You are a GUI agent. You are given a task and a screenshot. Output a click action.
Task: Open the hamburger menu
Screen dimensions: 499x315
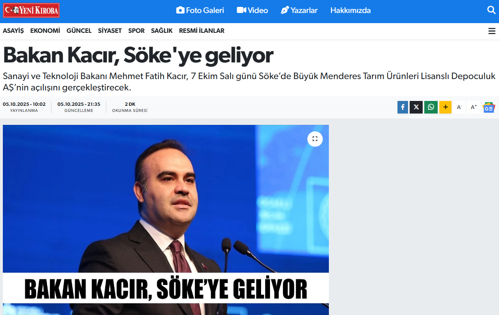(x=492, y=31)
